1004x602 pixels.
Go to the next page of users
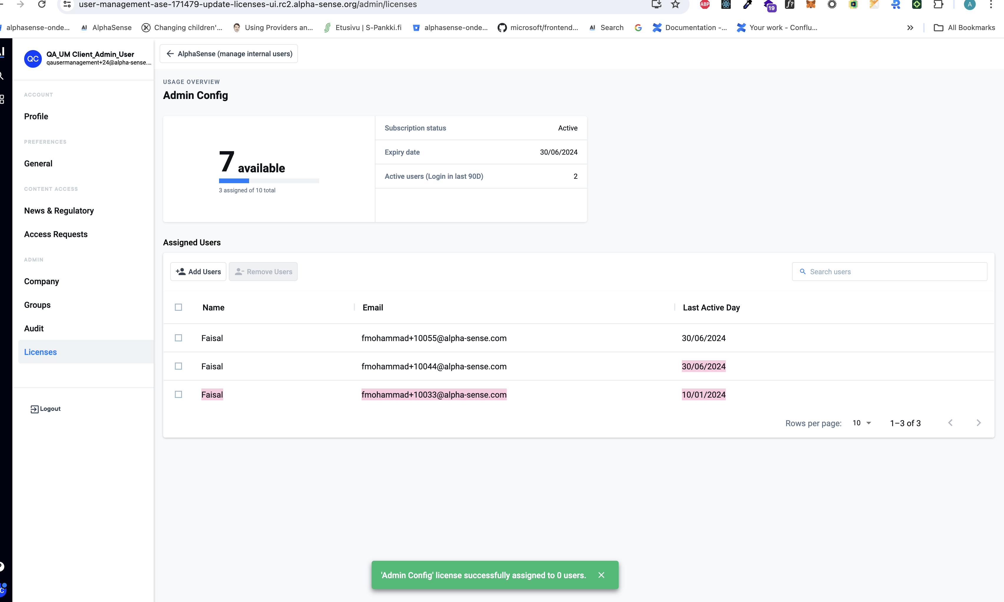978,423
